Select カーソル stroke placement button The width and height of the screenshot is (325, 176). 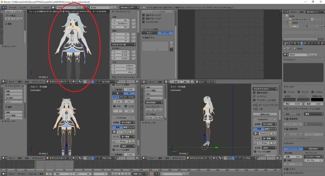click(165, 33)
